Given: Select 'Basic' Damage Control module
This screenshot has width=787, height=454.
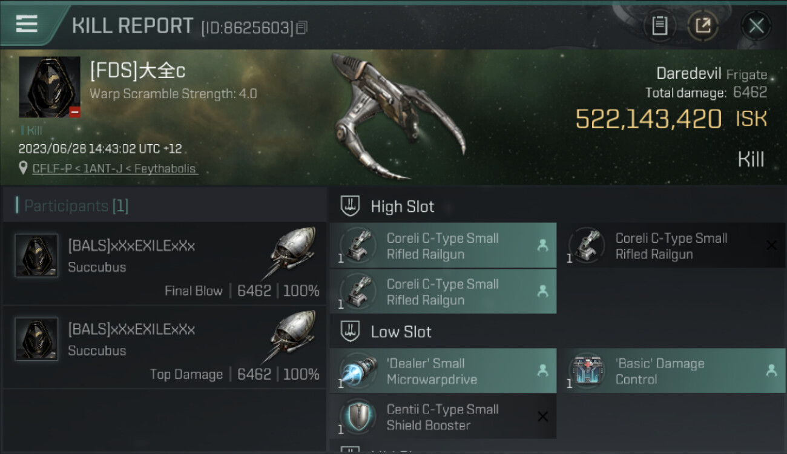Looking at the screenshot, I should [x=672, y=371].
